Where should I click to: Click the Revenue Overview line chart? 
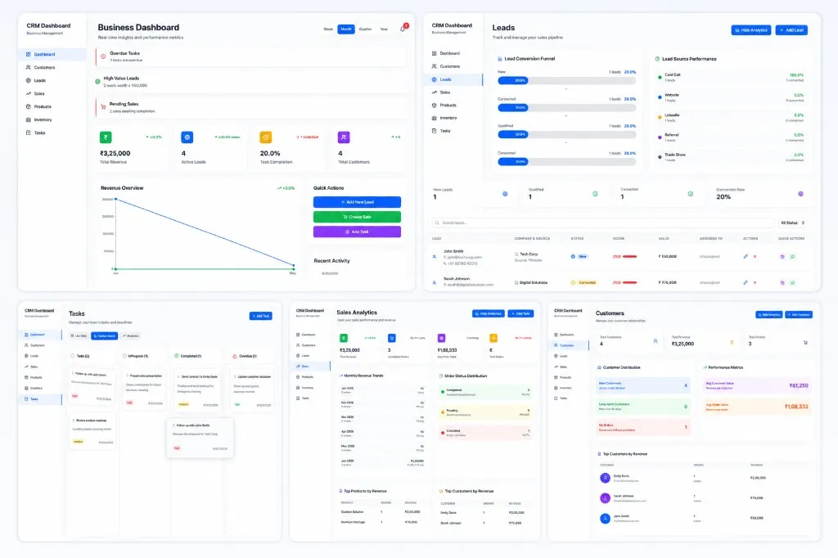(198, 233)
